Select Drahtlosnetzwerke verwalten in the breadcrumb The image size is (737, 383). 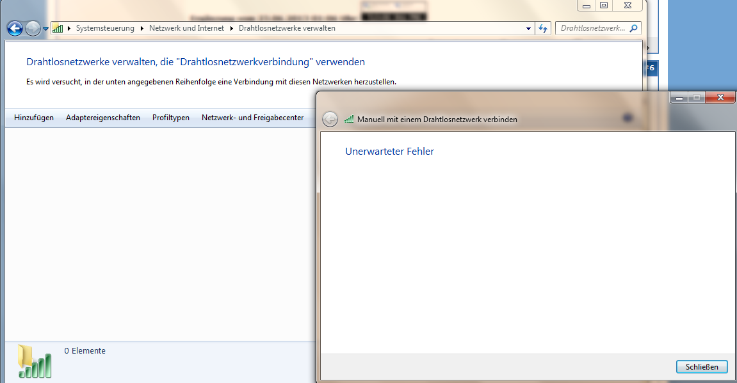click(288, 28)
